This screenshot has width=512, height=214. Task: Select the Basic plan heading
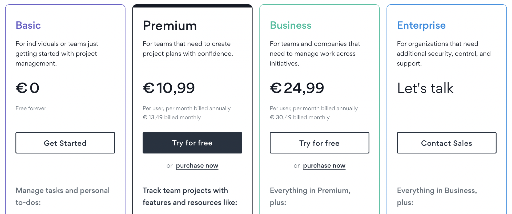(28, 25)
